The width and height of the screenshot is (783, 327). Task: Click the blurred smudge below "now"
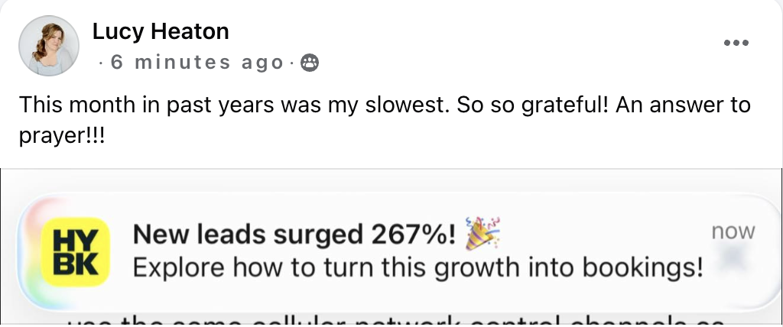click(x=733, y=257)
